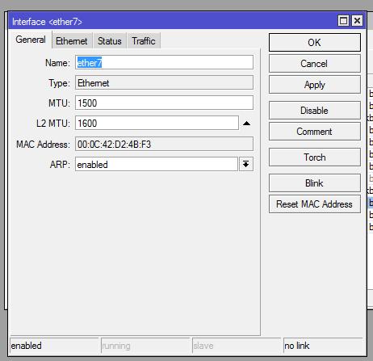Click into the Name input field
Screen dimensions: 373x361
coord(164,62)
